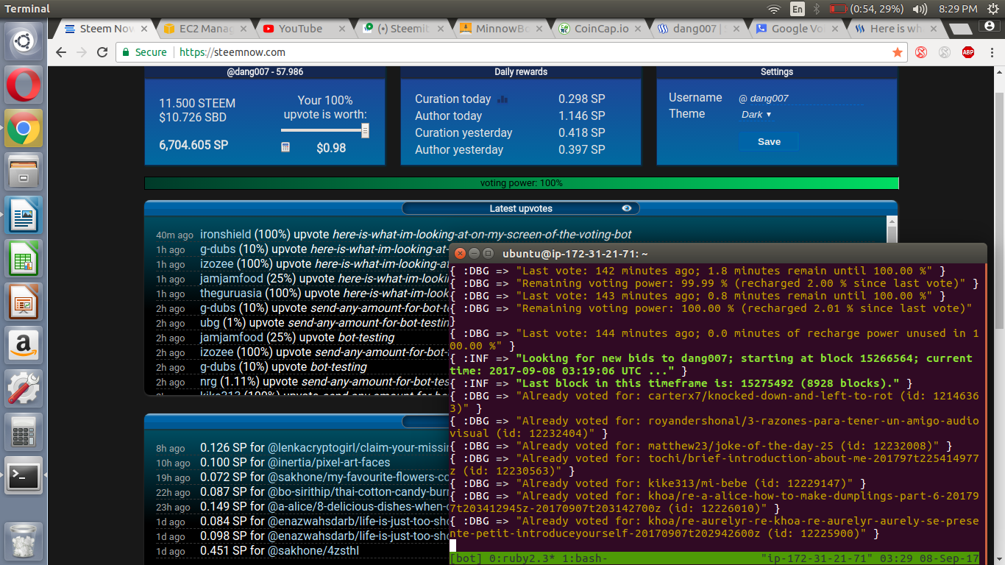
Task: Launch Opera from the dock
Action: [24, 85]
